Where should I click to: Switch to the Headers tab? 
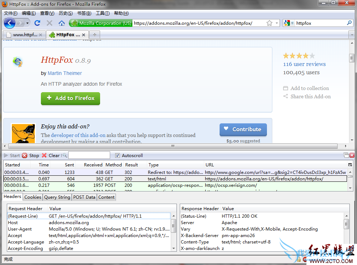pyautogui.click(x=13, y=197)
